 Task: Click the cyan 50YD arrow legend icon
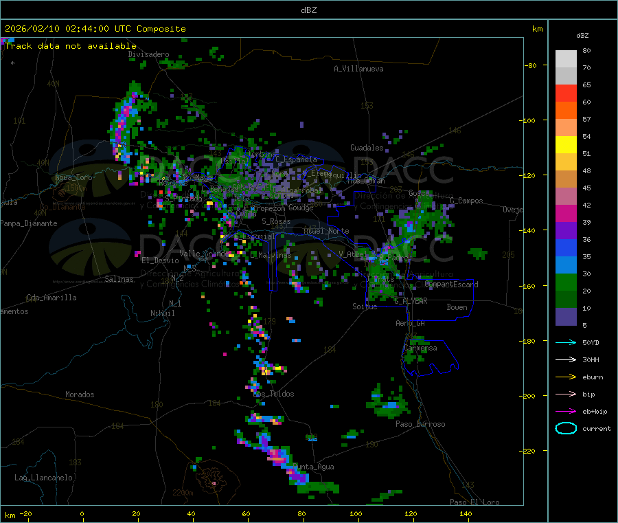coord(566,342)
